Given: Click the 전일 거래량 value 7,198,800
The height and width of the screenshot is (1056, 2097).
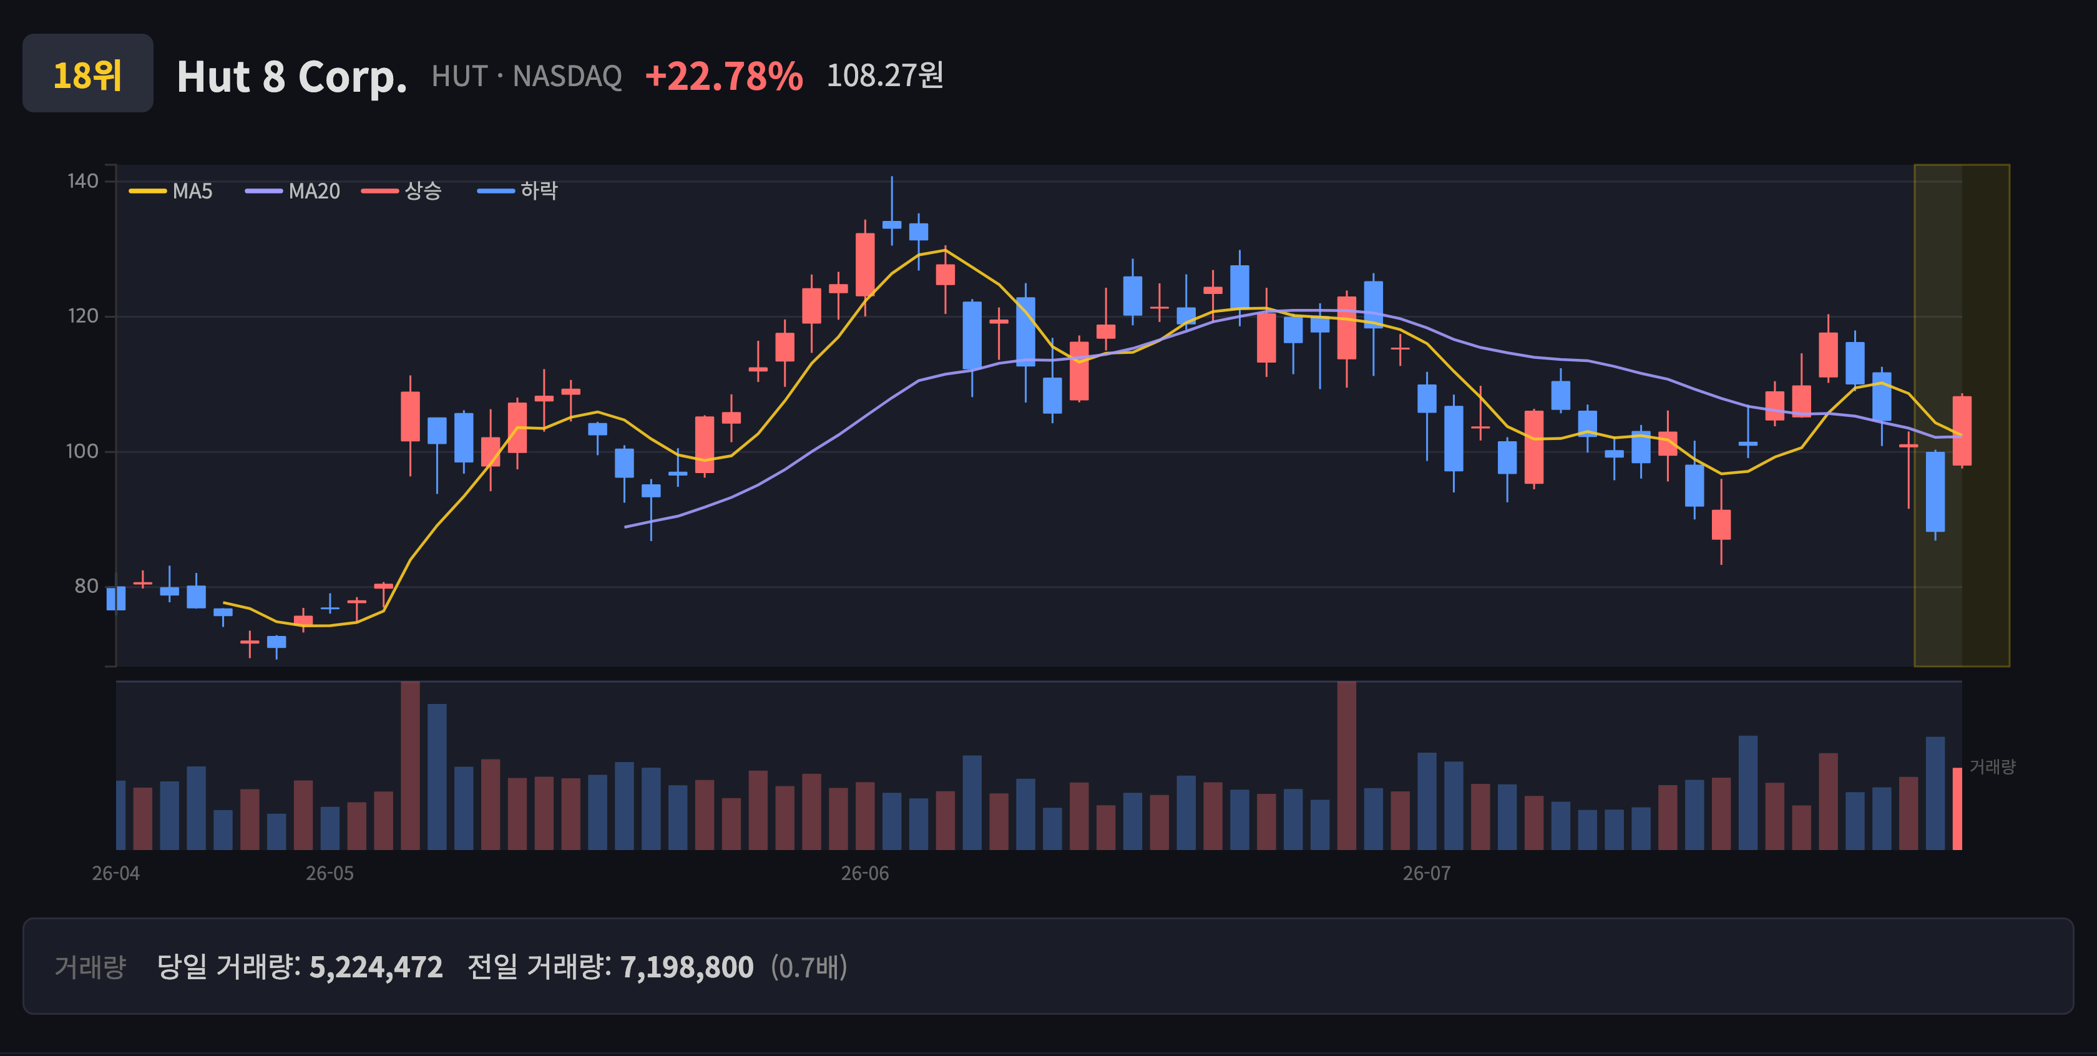Looking at the screenshot, I should pos(687,967).
